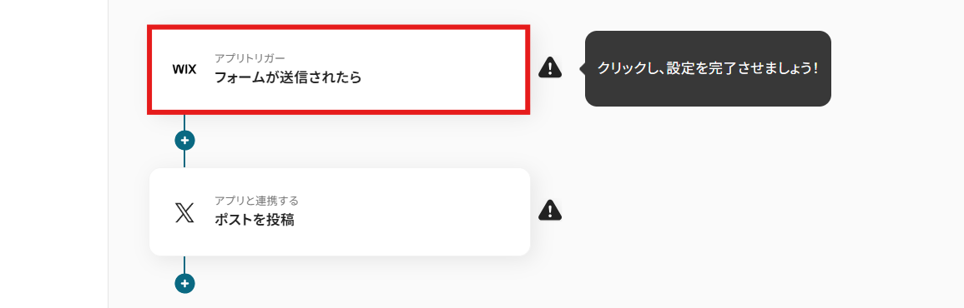The height and width of the screenshot is (308, 964).
Task: Open the ポストを投稿 action card
Action: (340, 211)
